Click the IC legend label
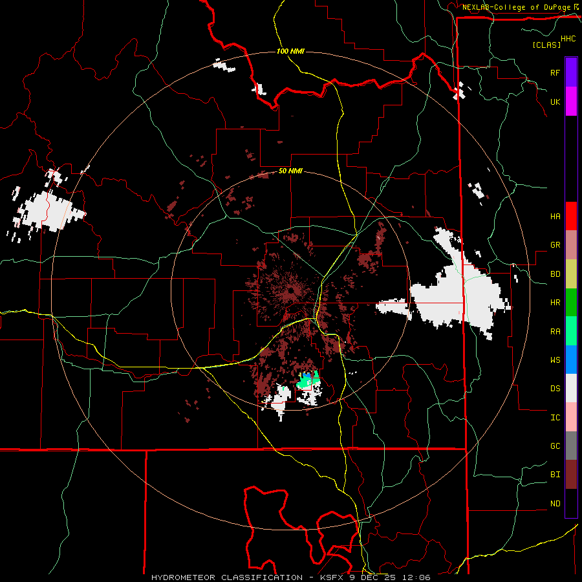This screenshot has height=582, width=582. point(555,418)
